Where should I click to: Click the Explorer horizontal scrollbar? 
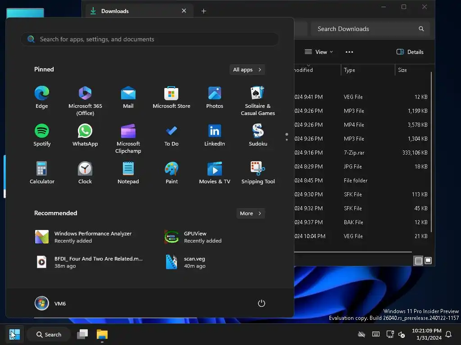coord(353,252)
